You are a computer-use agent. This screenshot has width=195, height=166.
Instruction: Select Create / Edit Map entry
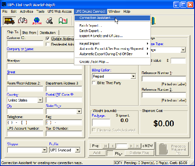click(112, 62)
